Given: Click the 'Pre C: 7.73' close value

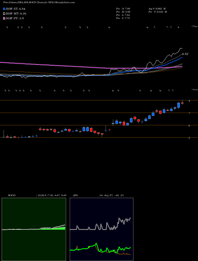Looking at the screenshot, I should point(123,18).
